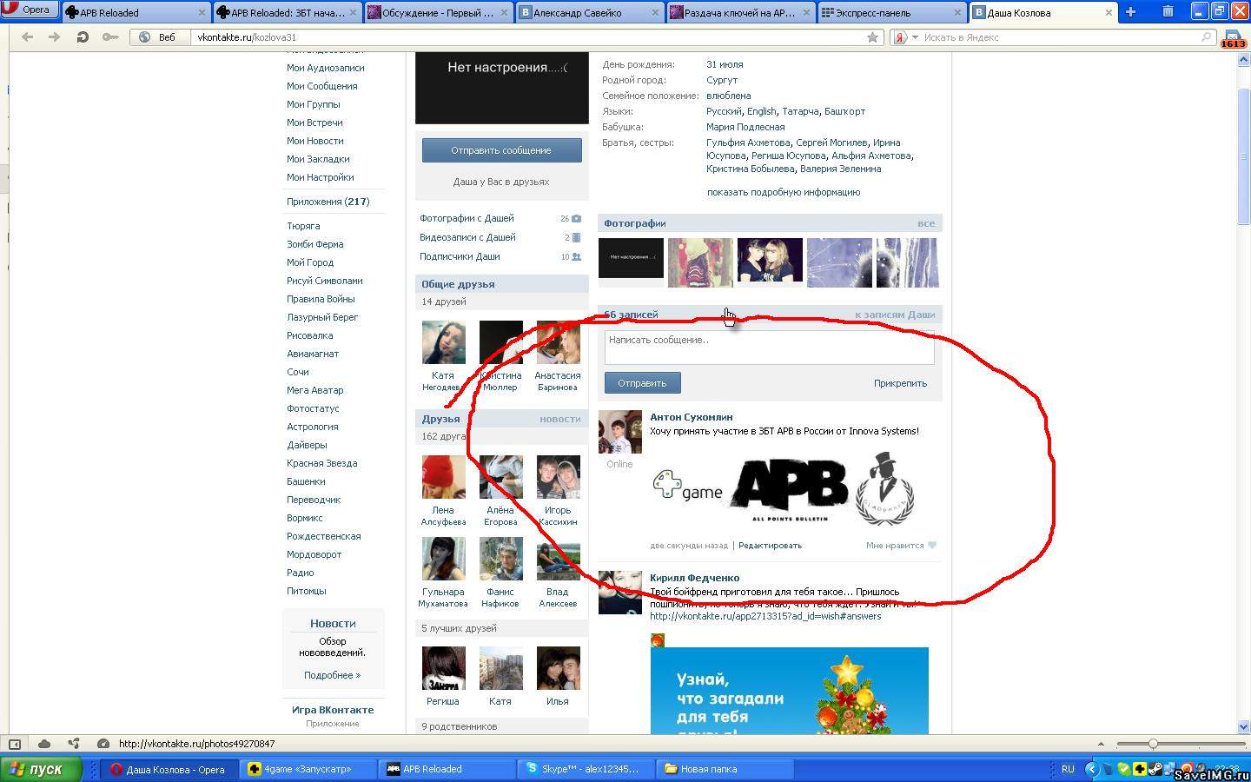Screen dimensions: 1251x782
Task: Open the Opera main menu button
Action: point(30,10)
